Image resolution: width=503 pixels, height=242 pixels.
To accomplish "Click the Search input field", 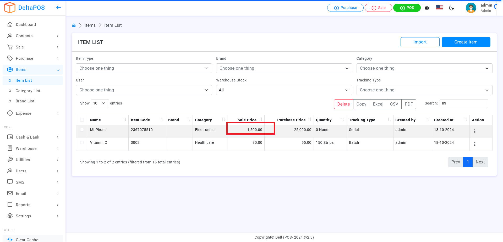I will tap(463, 103).
